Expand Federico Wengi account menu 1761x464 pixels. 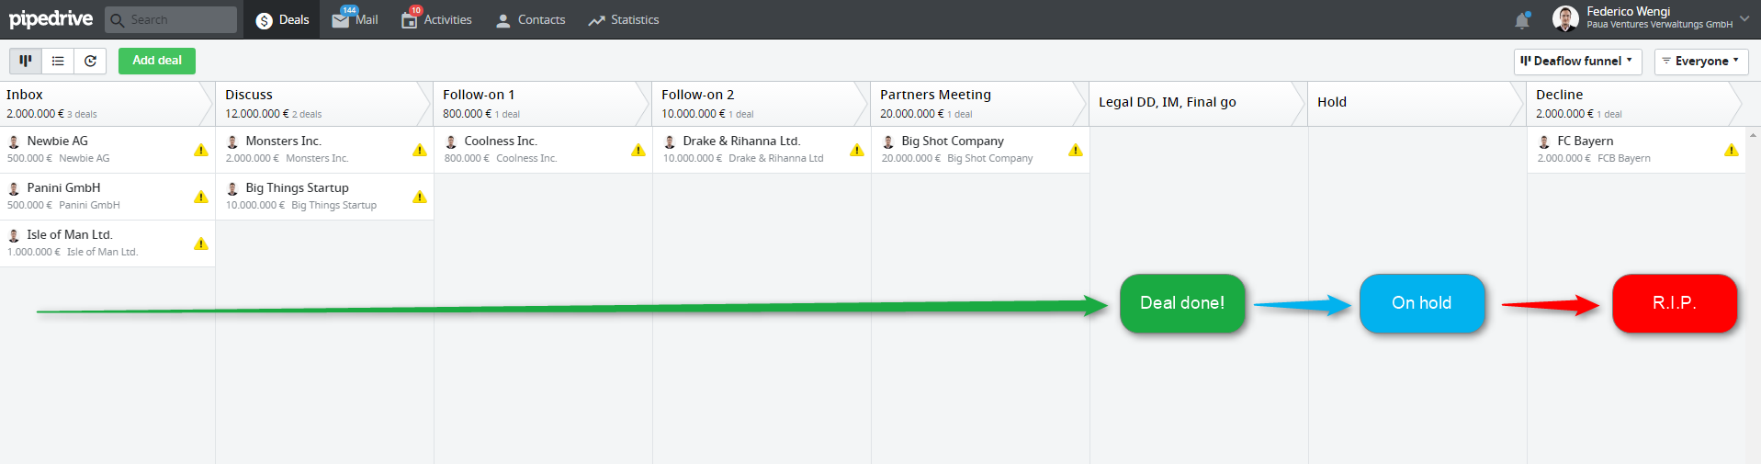1744,18
